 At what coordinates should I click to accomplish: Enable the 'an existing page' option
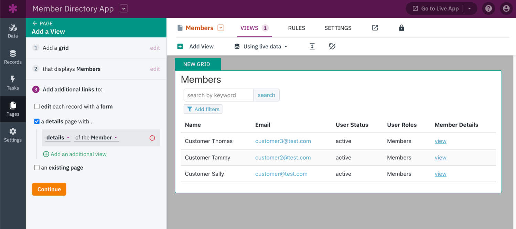tap(37, 167)
